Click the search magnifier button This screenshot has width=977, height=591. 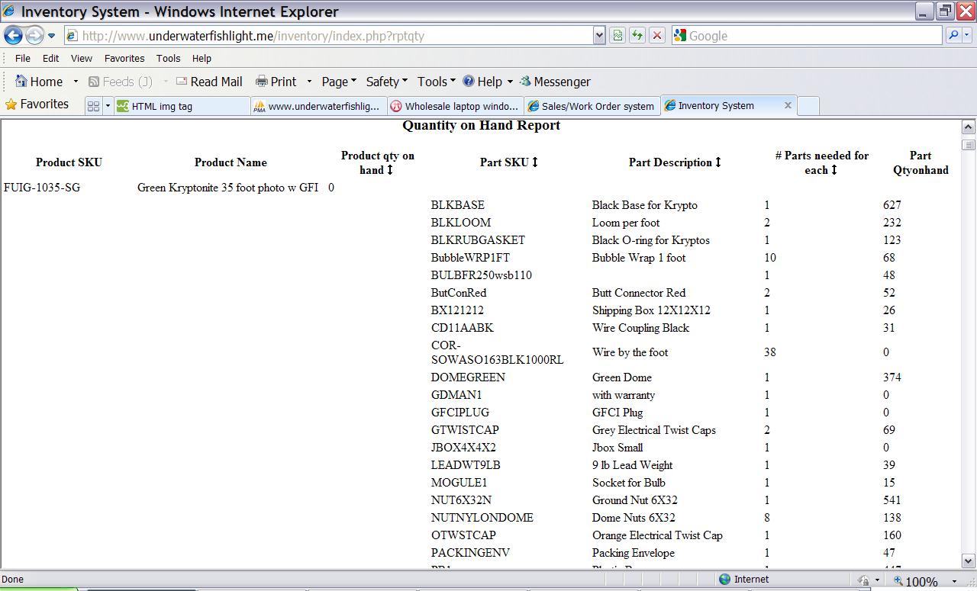coord(953,36)
